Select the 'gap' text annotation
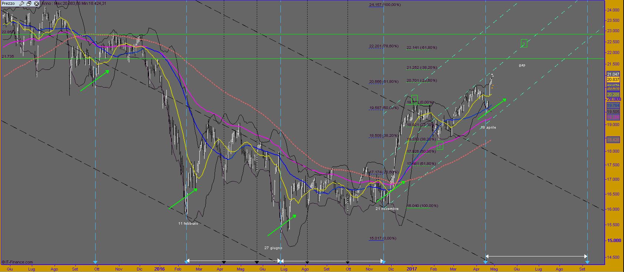Viewport: 624px width, 272px height. [522, 65]
